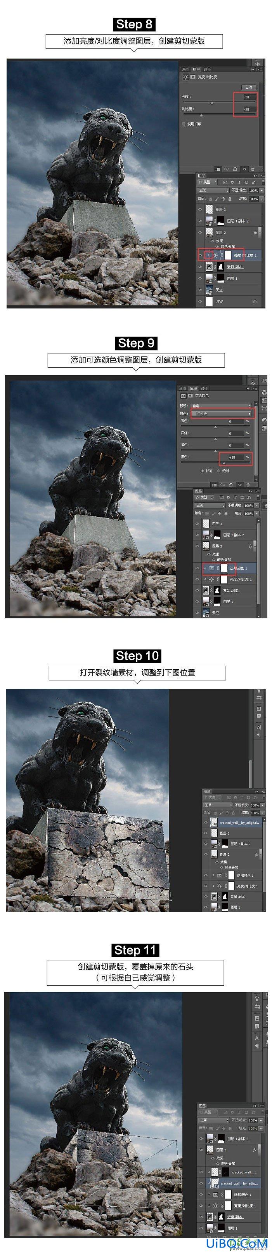Click lock transparent pixels icon, Step 8 Layers
Viewport: 272px width, 1253px height.
[210, 199]
